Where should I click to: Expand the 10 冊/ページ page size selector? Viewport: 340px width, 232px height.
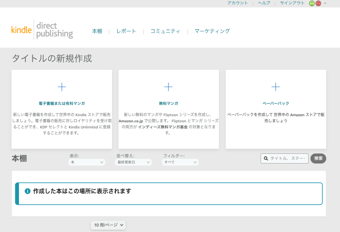(x=108, y=225)
